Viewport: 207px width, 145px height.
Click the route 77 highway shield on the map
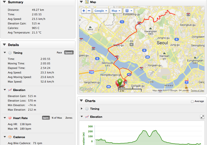click(x=81, y=40)
